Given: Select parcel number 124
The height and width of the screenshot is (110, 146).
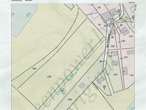Looking at the screenshot, I should coord(115,75).
